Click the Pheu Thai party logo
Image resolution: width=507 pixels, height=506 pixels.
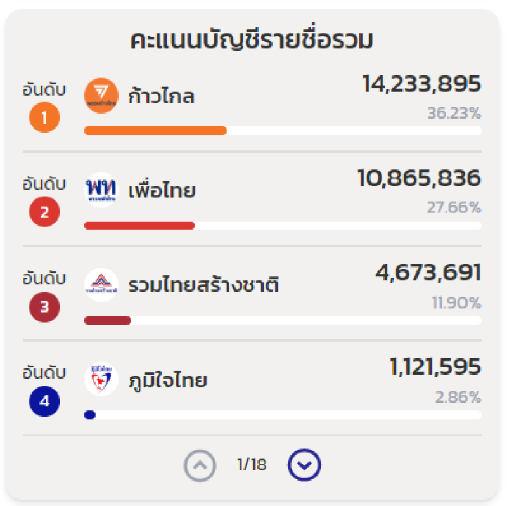tap(101, 190)
